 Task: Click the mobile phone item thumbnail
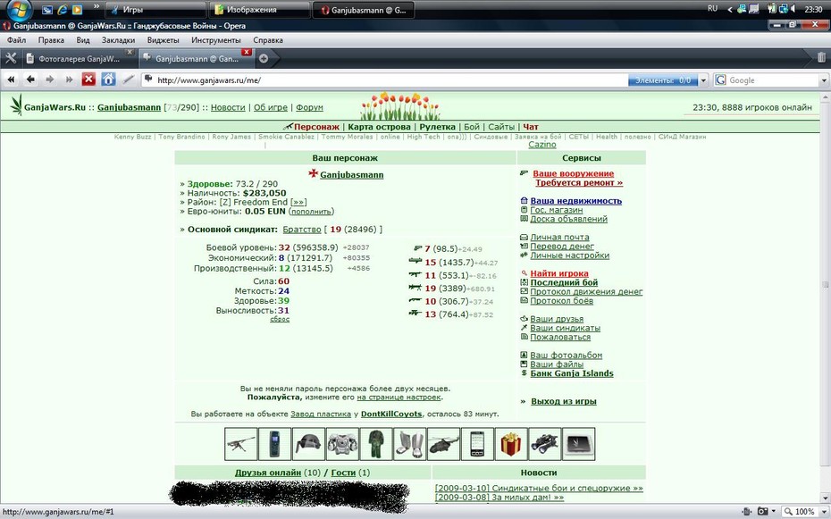(274, 444)
